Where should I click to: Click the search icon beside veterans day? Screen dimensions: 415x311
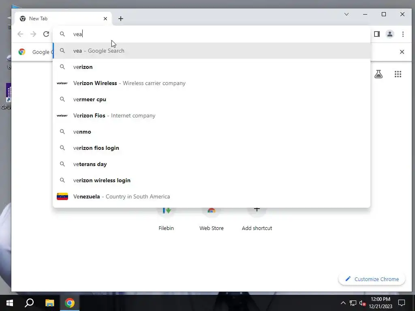pyautogui.click(x=62, y=164)
